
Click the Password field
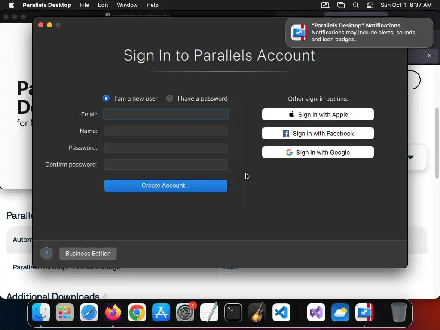coord(165,148)
